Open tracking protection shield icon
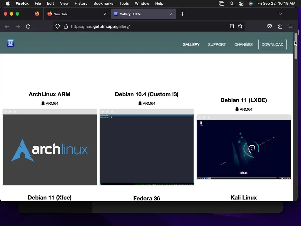Screen dimensions: 301x226 58,26
